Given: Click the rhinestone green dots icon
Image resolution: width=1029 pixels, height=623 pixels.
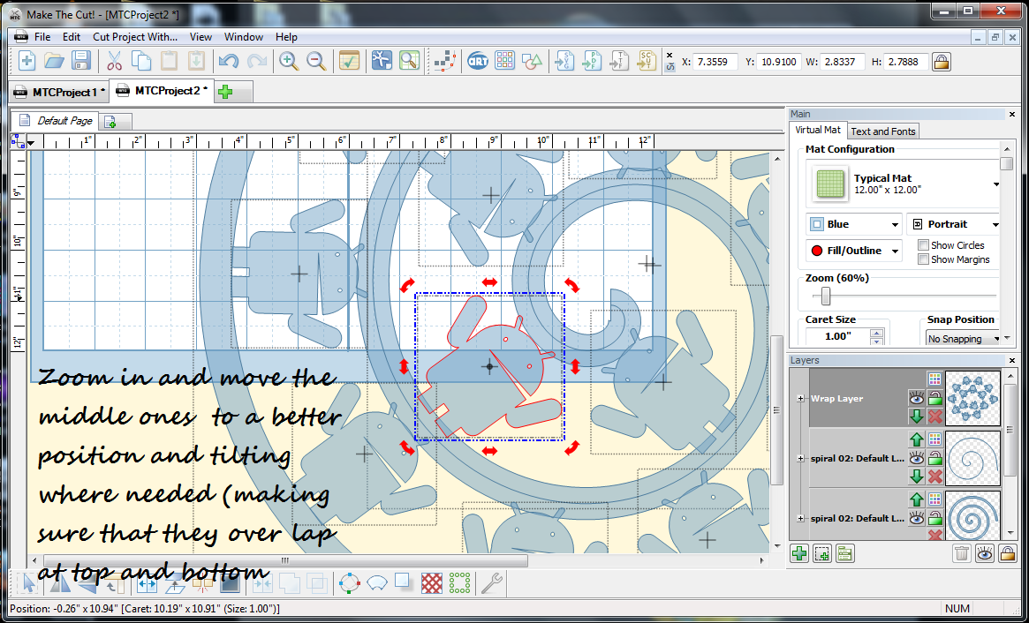Looking at the screenshot, I should tap(460, 582).
